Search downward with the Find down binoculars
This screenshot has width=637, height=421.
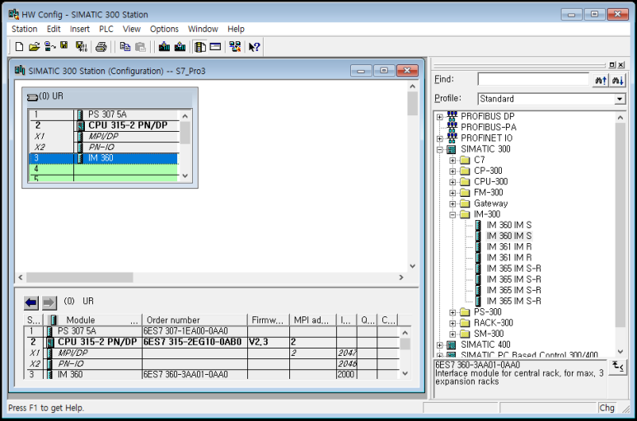617,80
